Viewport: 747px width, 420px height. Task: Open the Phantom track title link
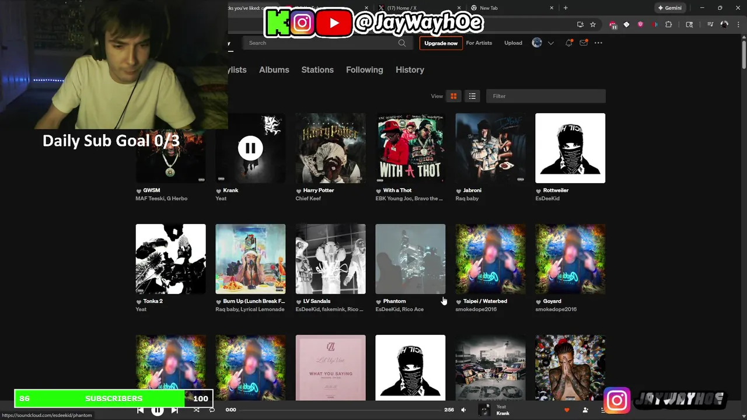(395, 302)
